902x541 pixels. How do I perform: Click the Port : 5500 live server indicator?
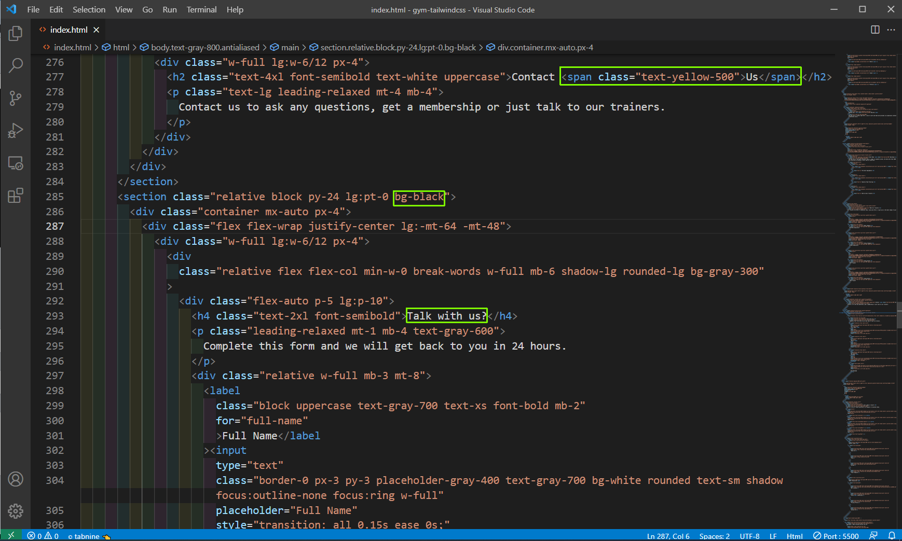[836, 536]
